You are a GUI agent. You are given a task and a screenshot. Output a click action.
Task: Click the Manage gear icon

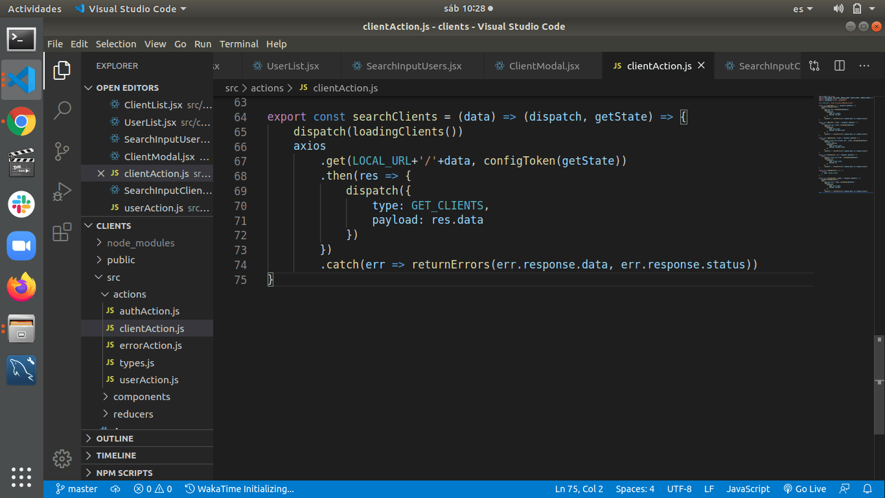(62, 459)
